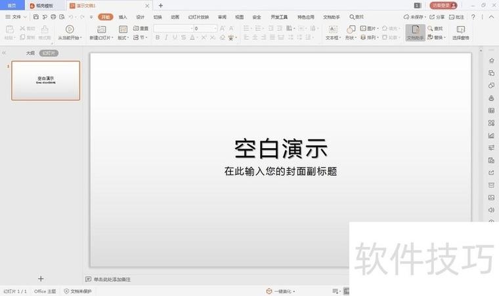
Task: Expand the quick access toolbar customize arrow
Action: [x=91, y=17]
